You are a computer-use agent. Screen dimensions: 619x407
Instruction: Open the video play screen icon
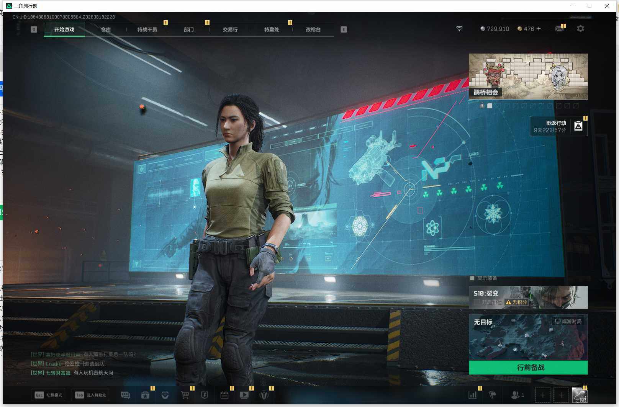coord(244,395)
